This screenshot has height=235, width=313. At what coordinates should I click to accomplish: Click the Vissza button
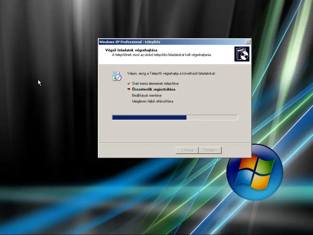pos(187,150)
